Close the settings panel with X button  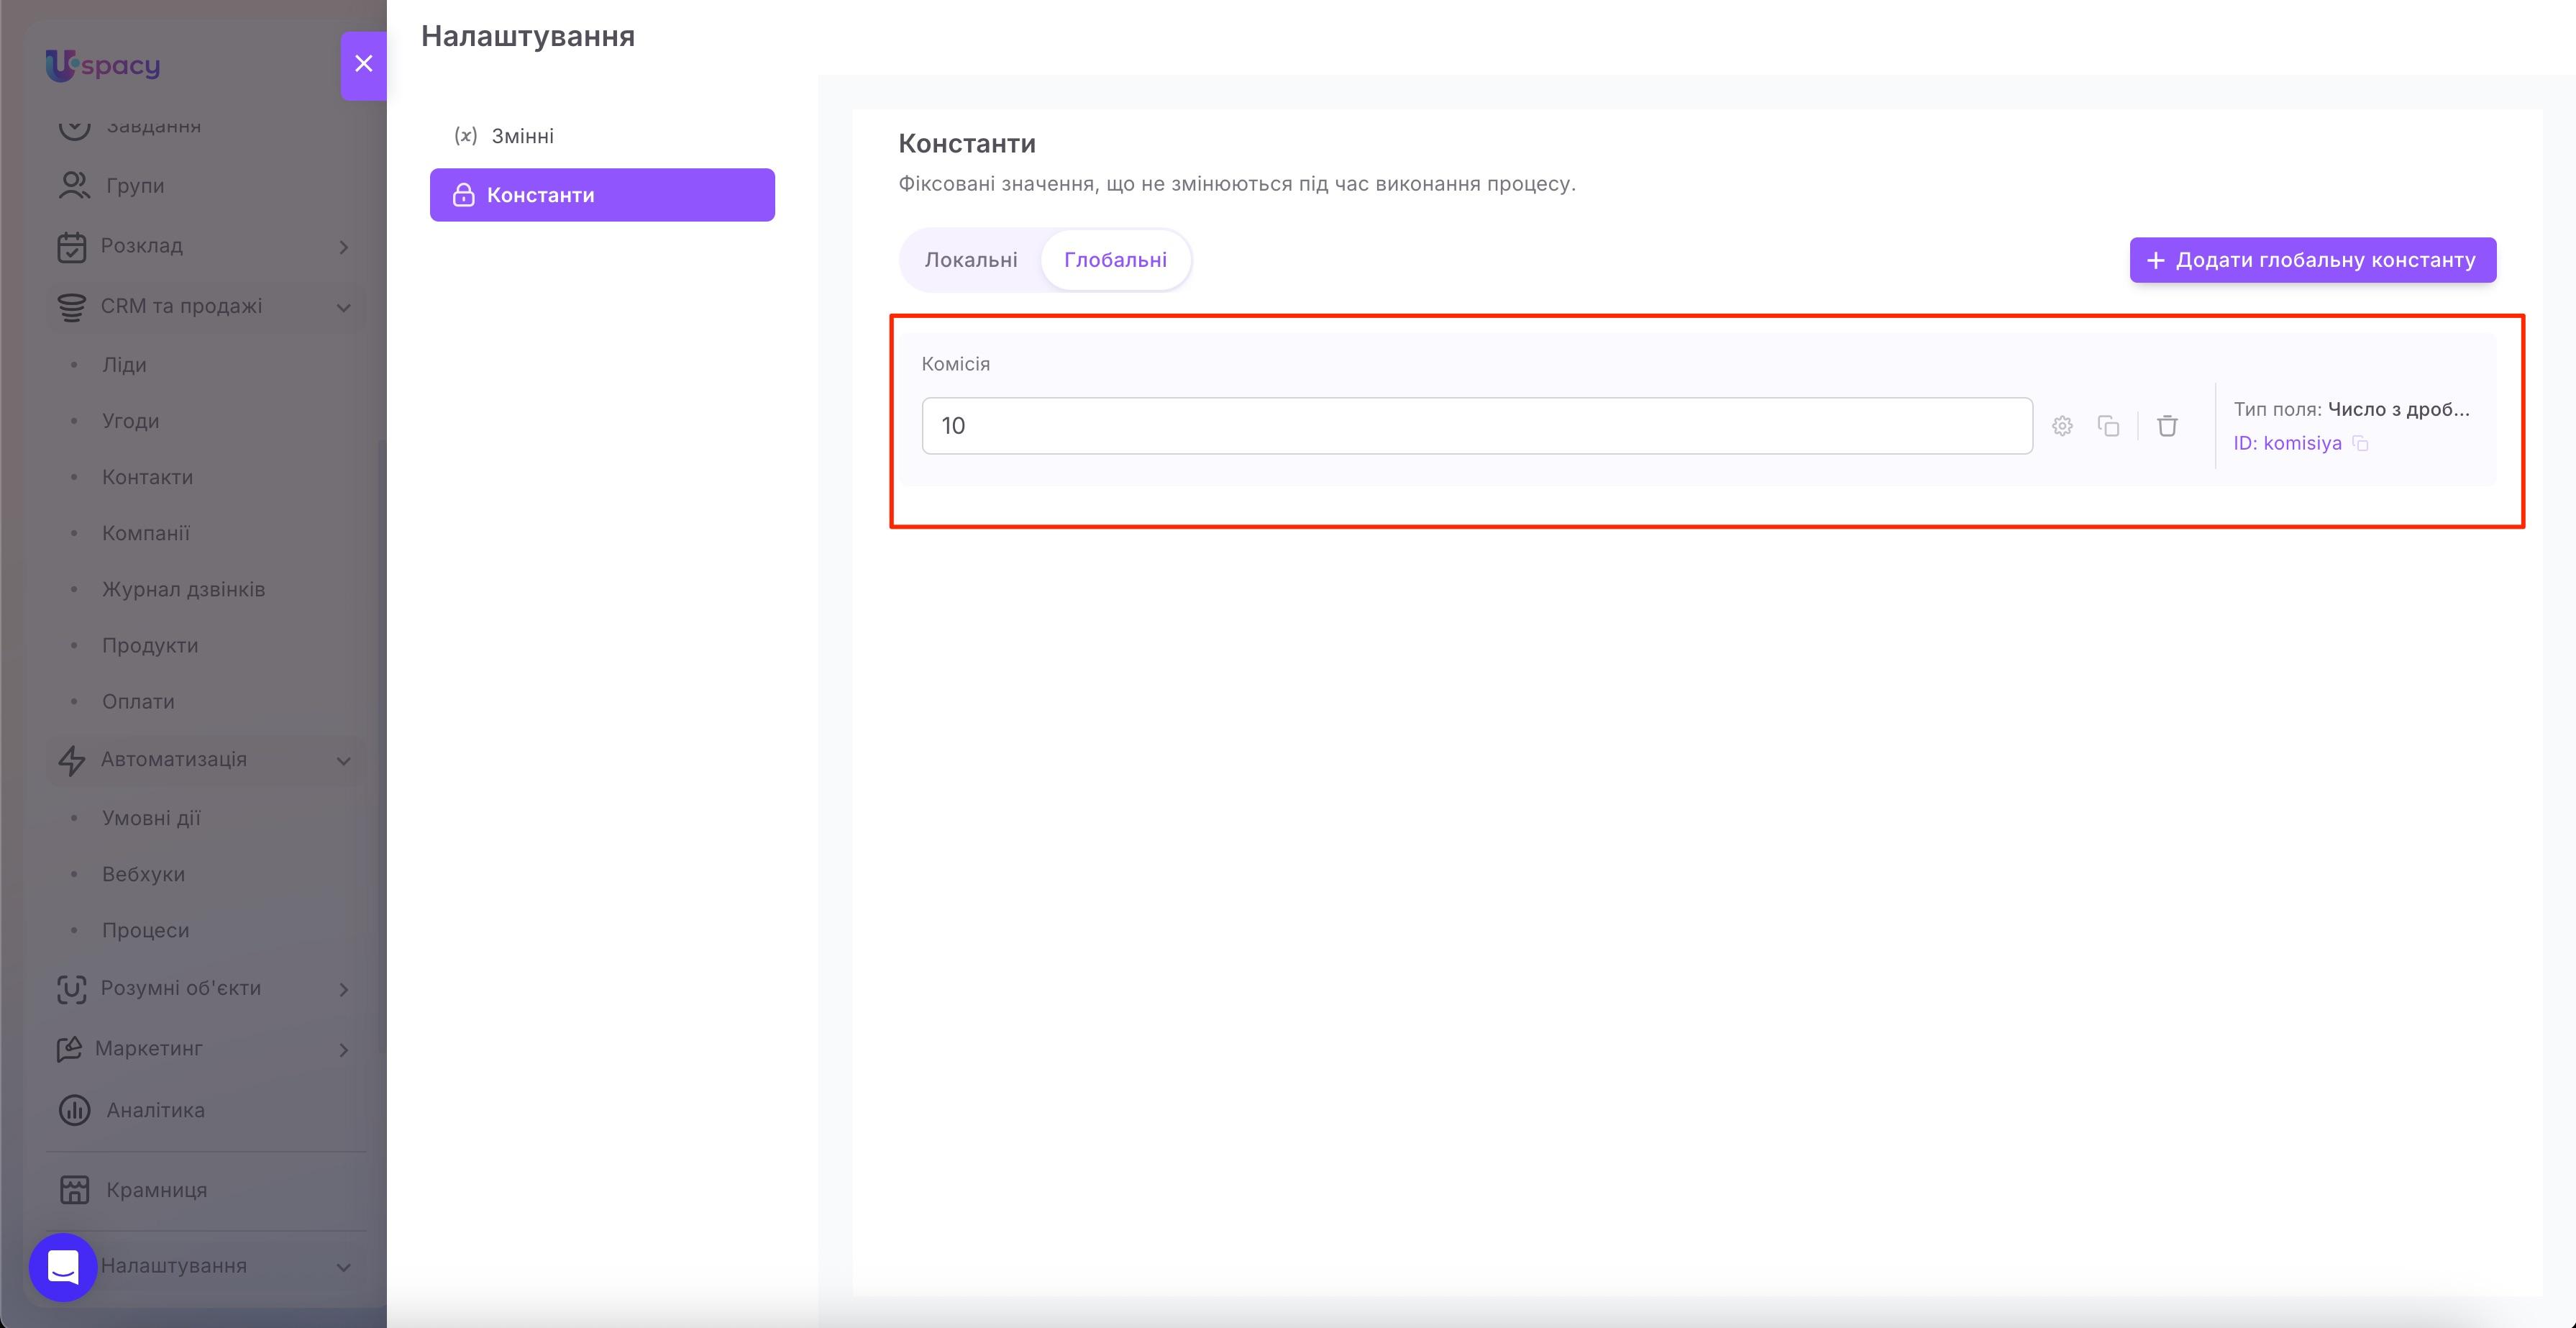coord(363,64)
